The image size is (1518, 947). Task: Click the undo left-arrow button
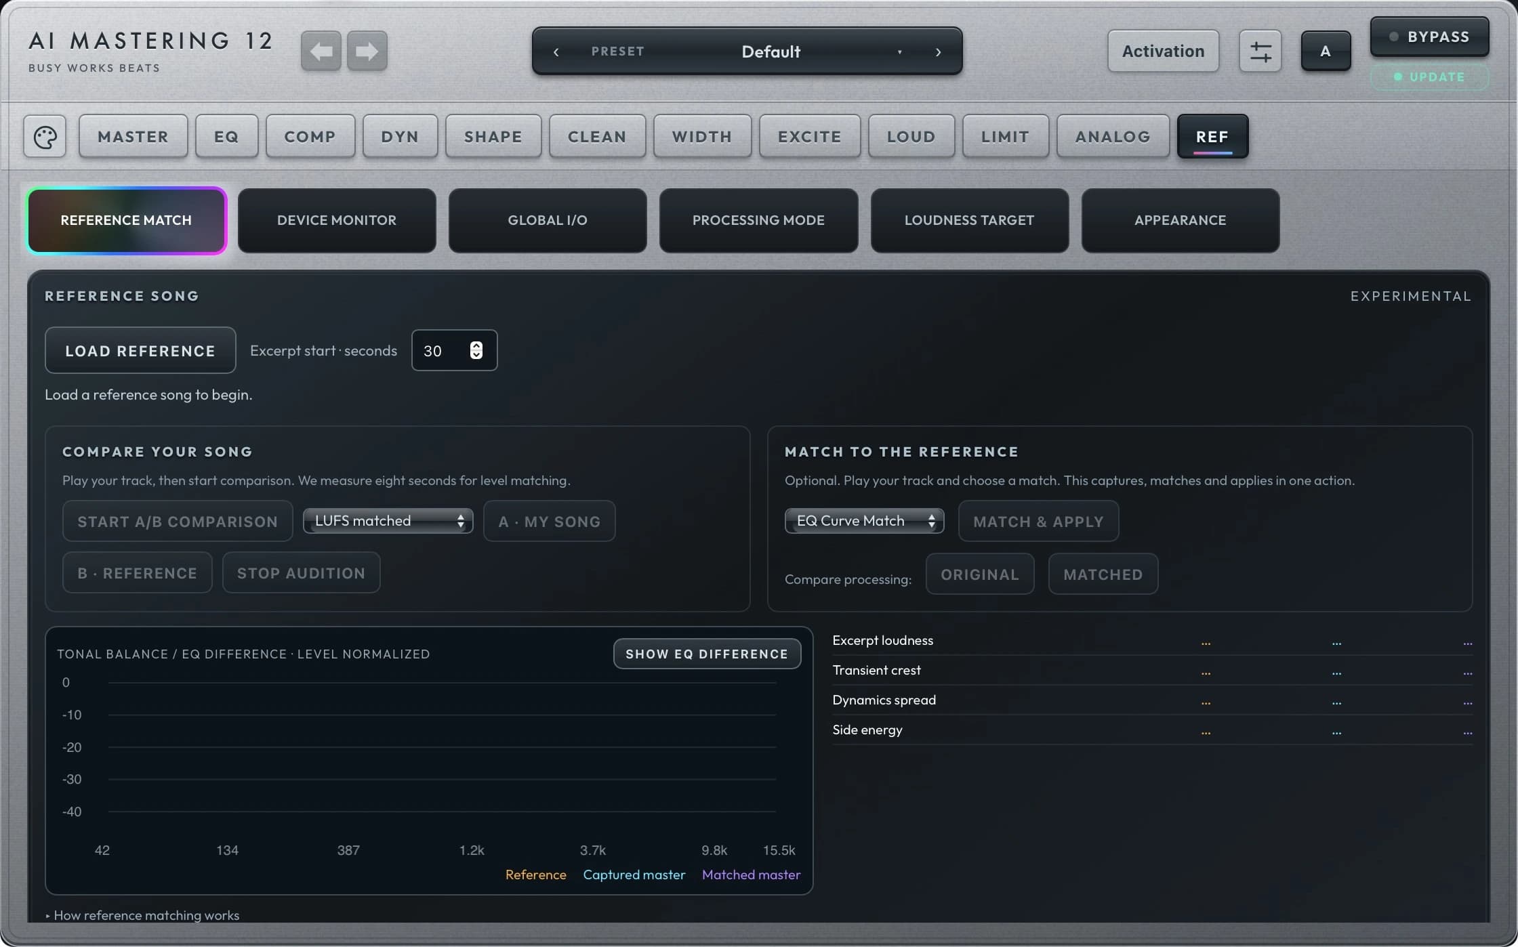point(321,51)
